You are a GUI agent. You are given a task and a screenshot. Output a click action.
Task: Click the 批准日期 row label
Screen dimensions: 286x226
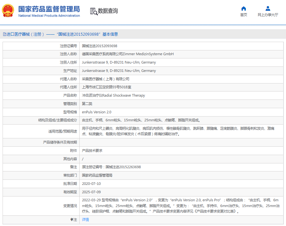pos(70,184)
